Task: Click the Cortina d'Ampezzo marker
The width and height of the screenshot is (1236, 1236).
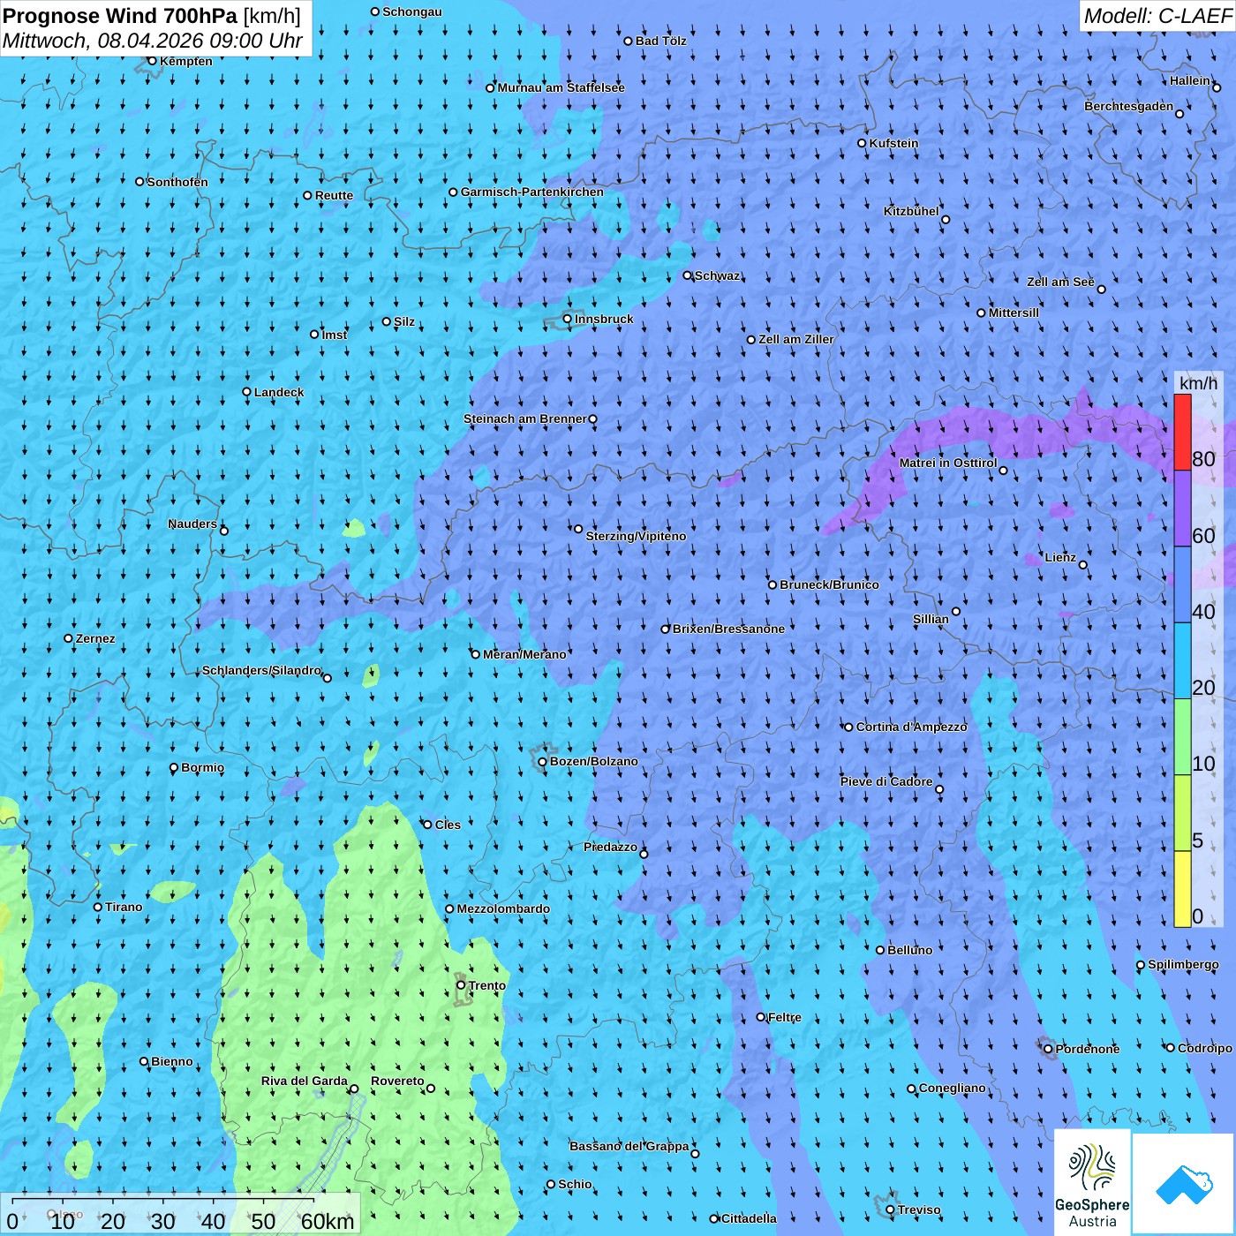Action: click(x=849, y=727)
